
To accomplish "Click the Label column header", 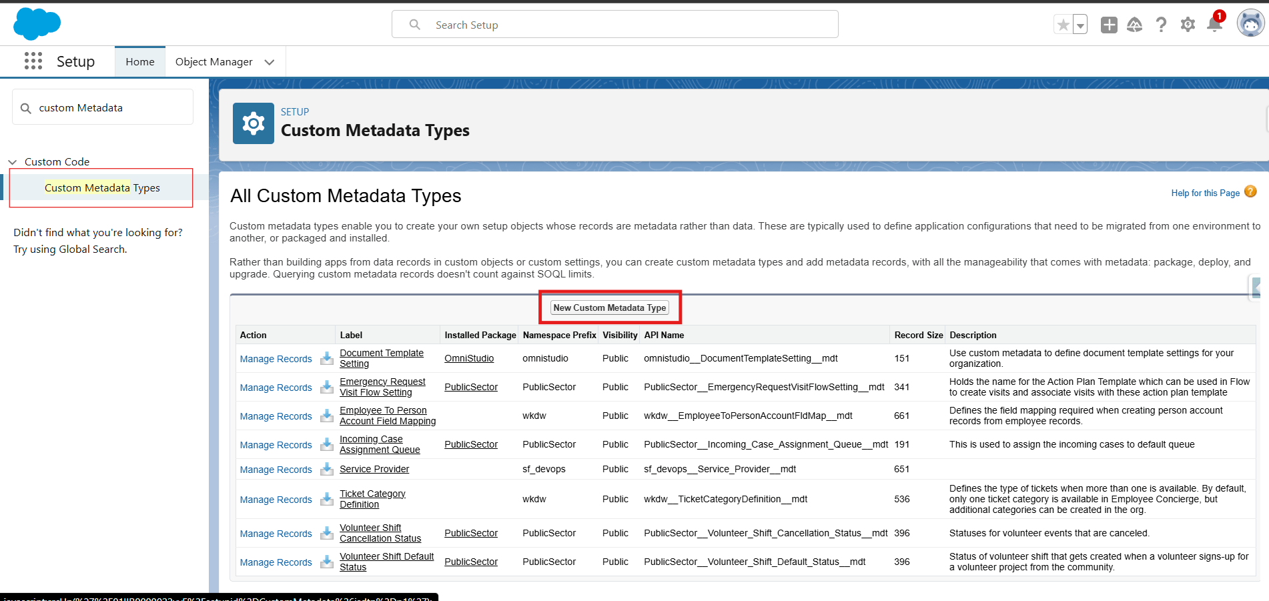I will pos(351,335).
